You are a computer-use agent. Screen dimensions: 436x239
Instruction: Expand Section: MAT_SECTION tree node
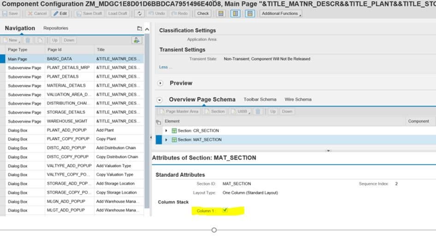coord(166,140)
